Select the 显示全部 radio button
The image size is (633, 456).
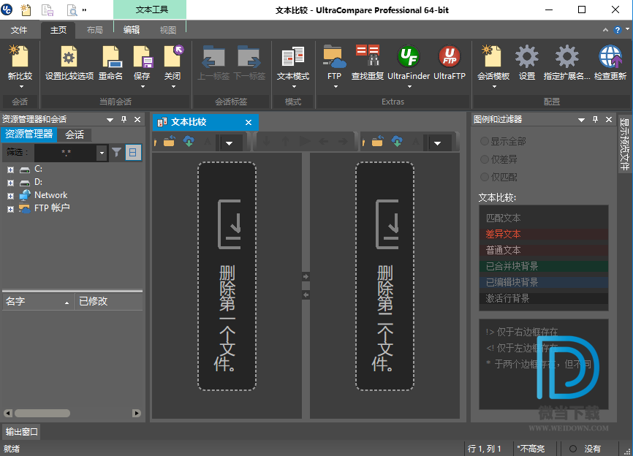485,141
